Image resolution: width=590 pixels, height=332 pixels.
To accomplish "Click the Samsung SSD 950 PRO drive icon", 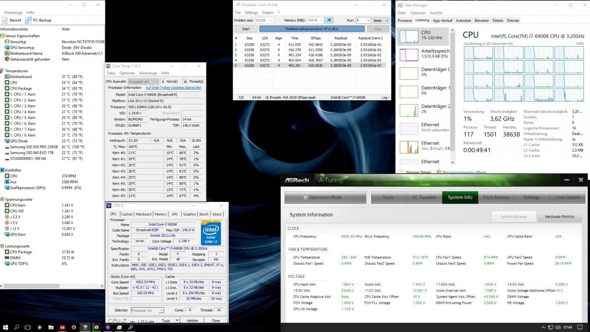I will tap(7, 147).
